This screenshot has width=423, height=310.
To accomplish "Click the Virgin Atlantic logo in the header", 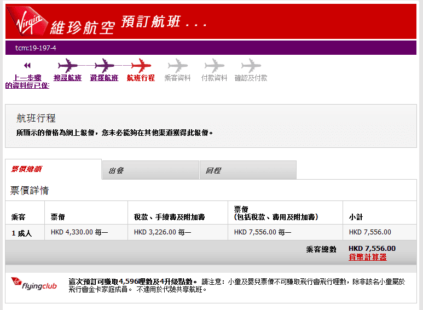I will pos(27,22).
